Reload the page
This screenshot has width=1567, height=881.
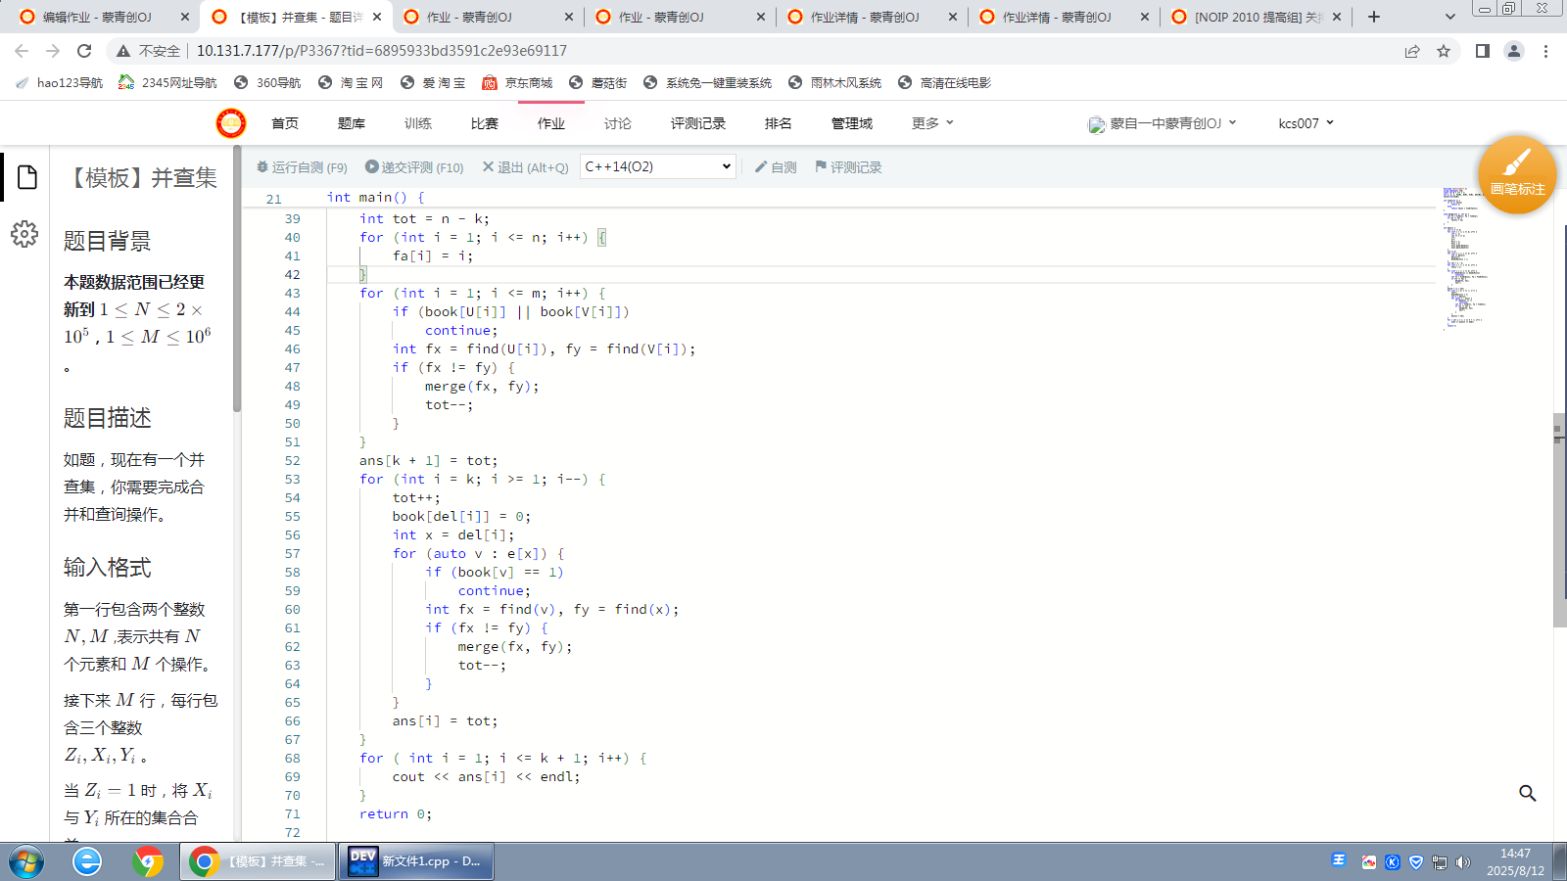(84, 51)
